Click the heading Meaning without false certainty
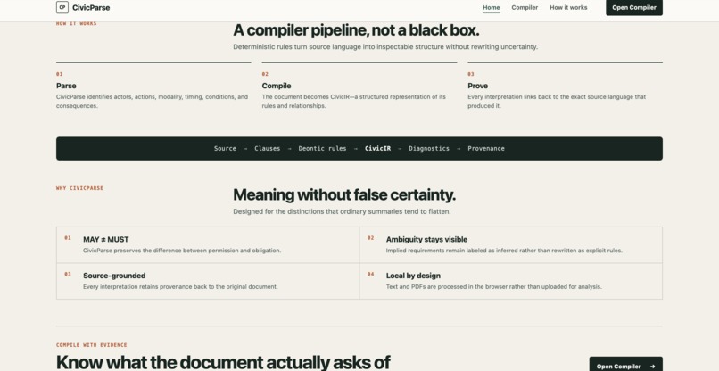719x371 pixels. tap(344, 195)
